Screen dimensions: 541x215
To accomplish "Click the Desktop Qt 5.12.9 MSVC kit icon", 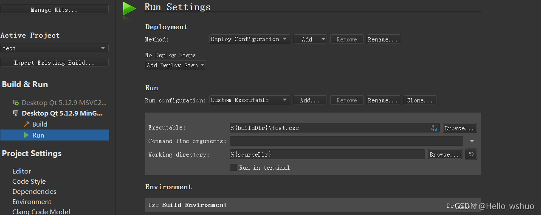I will [16, 102].
